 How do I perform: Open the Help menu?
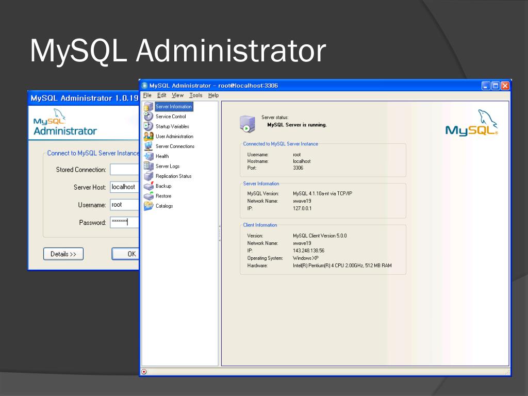pyautogui.click(x=213, y=95)
